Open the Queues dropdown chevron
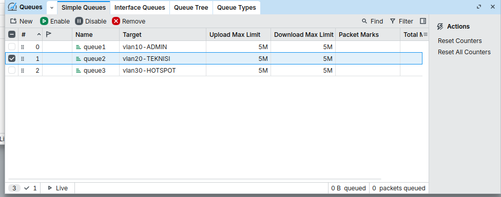 pos(52,8)
